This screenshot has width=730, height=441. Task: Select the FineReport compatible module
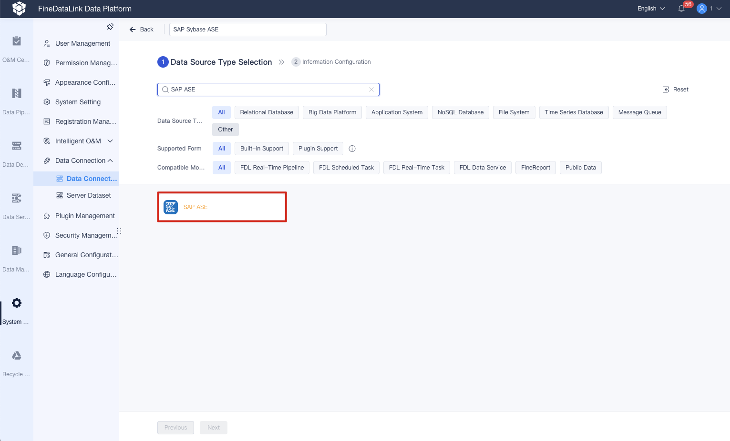[535, 168]
